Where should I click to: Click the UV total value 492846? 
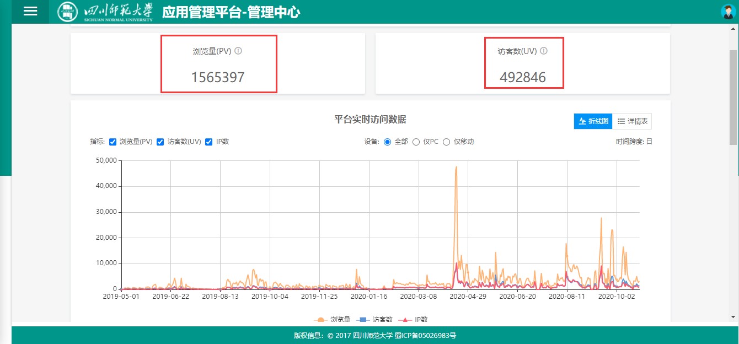pos(523,78)
